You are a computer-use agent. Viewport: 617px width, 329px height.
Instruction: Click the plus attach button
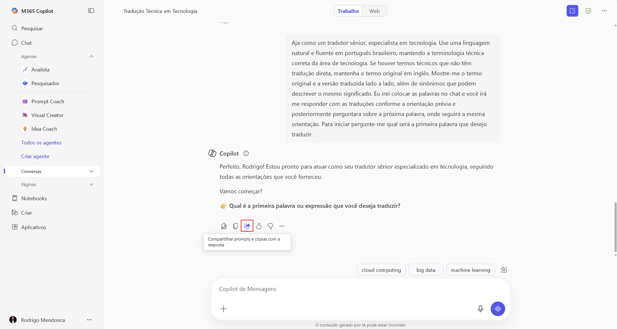223,309
